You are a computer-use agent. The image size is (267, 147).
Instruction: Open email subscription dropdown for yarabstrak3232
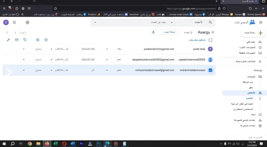point(52,49)
